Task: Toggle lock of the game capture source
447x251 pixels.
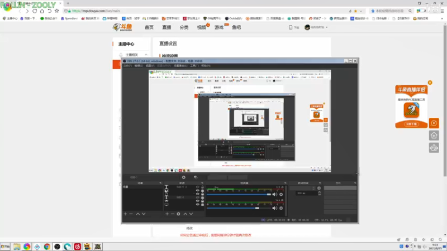Action: point(203,201)
